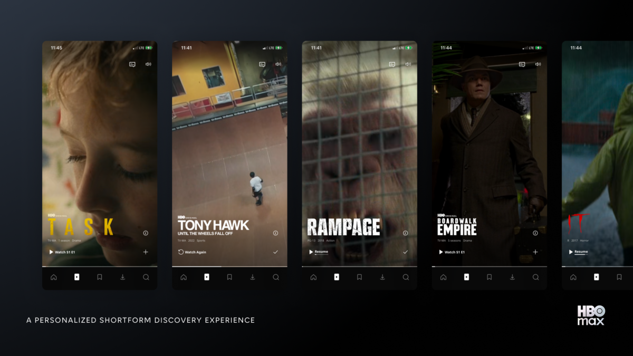633x356 pixels.
Task: Mute audio on Tony Hawk screen
Action: (278, 64)
